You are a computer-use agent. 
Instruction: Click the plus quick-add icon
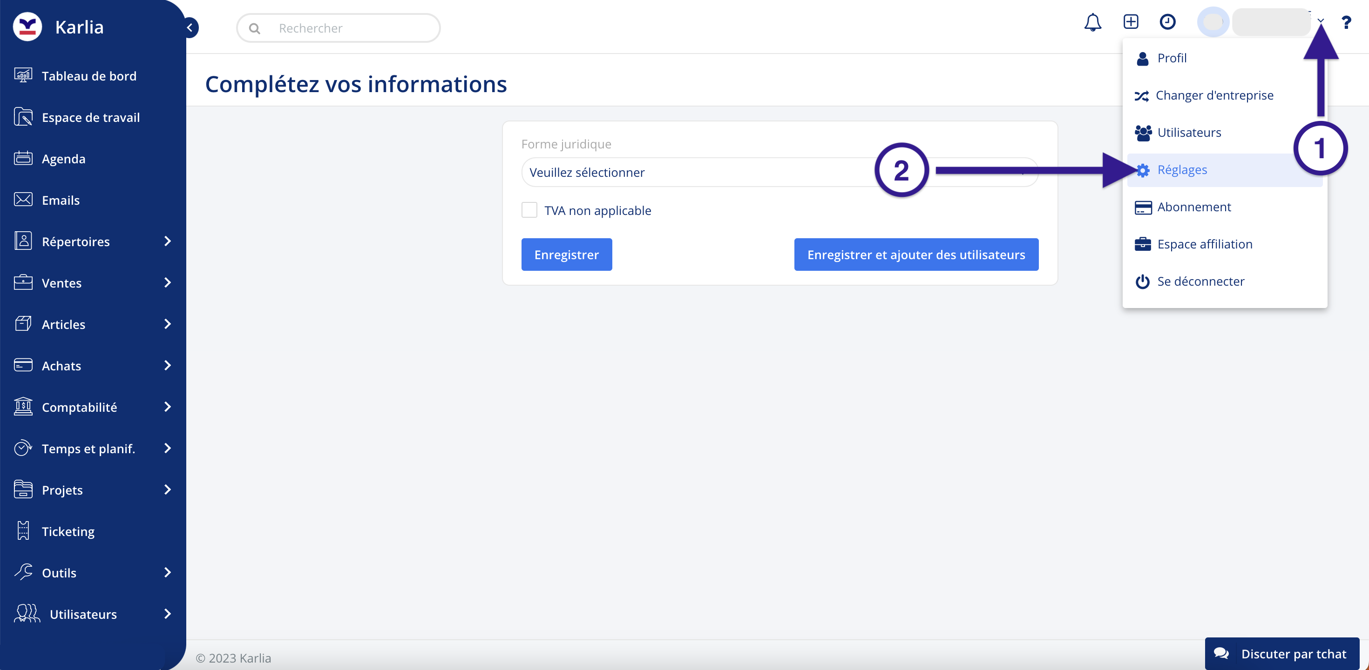point(1131,22)
